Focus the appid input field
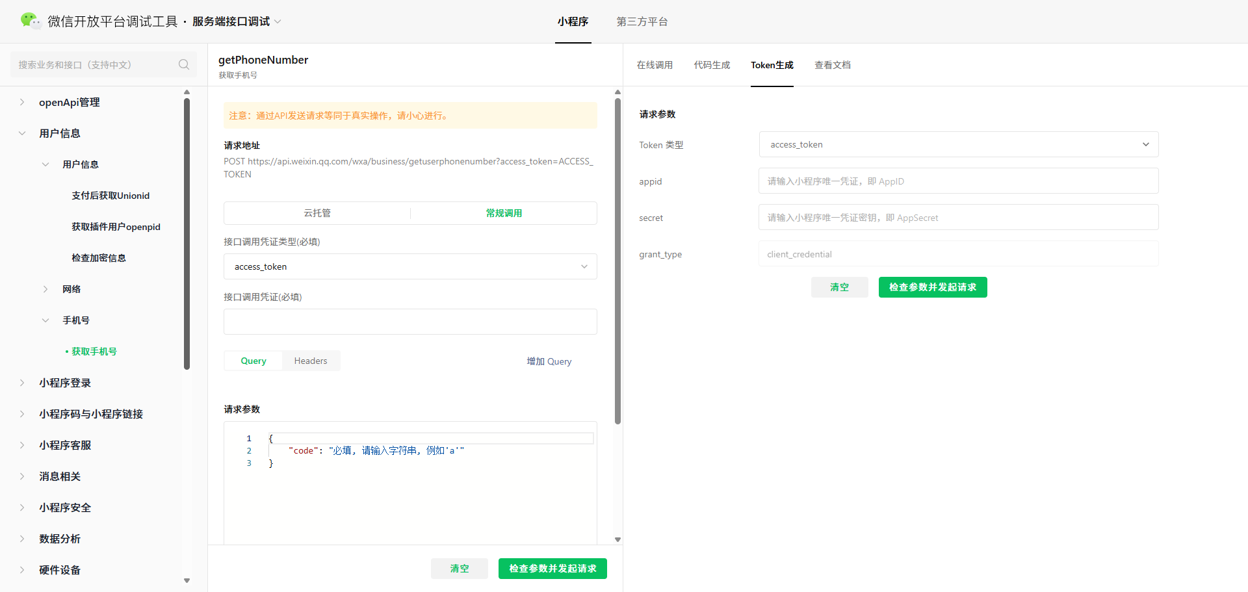The image size is (1248, 592). (959, 181)
